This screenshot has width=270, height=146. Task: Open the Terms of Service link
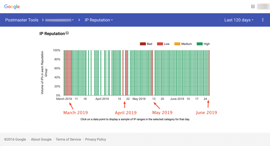tap(68, 139)
